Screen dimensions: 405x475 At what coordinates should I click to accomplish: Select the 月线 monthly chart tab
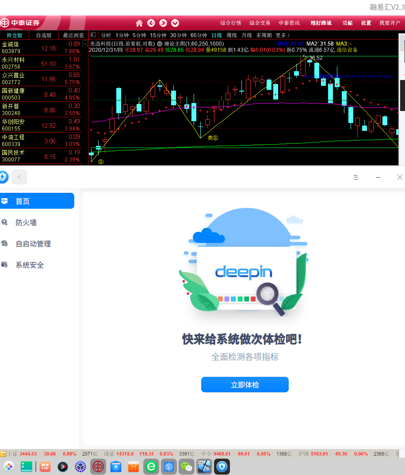[x=247, y=35]
